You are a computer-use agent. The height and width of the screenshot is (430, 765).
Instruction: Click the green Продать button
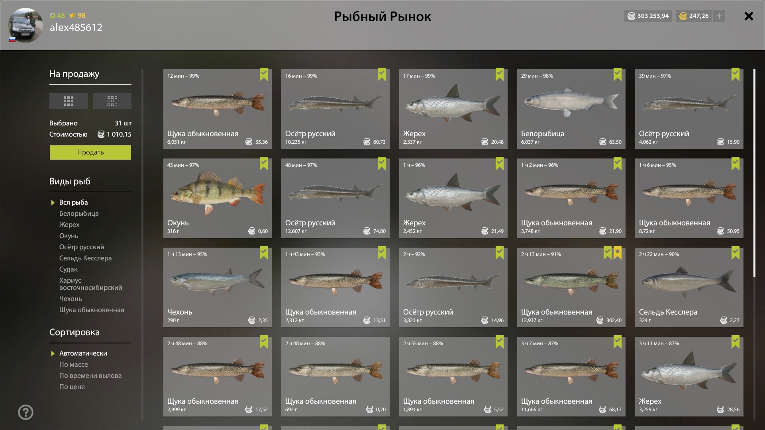tap(90, 152)
